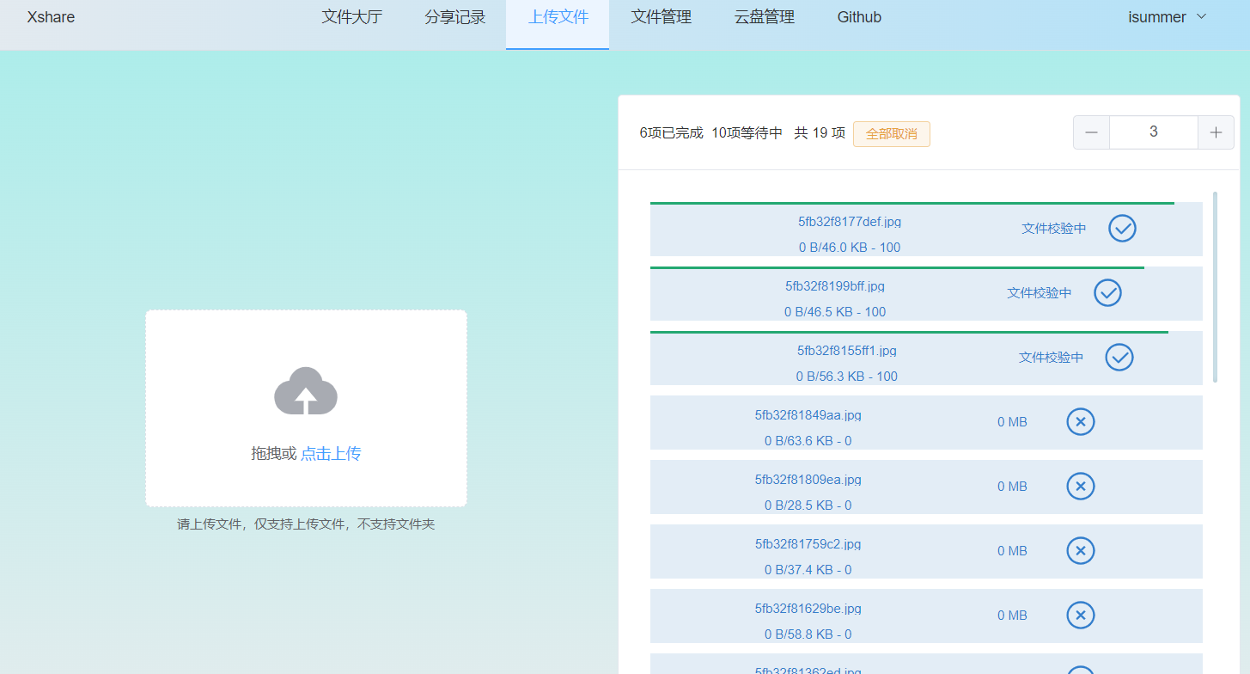This screenshot has width=1250, height=674.
Task: Cancel upload of 5fb32f81849aa.jpg
Action: [1081, 421]
